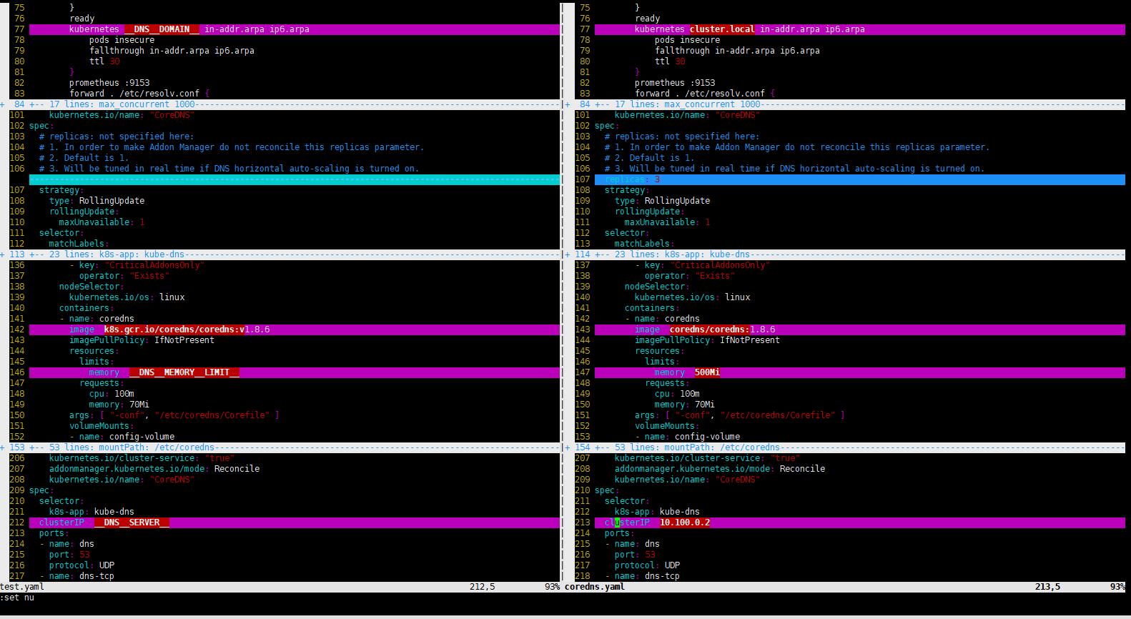This screenshot has height=619, width=1131.
Task: Click 'protocol: UDP' in coredns.yaml
Action: (647, 565)
